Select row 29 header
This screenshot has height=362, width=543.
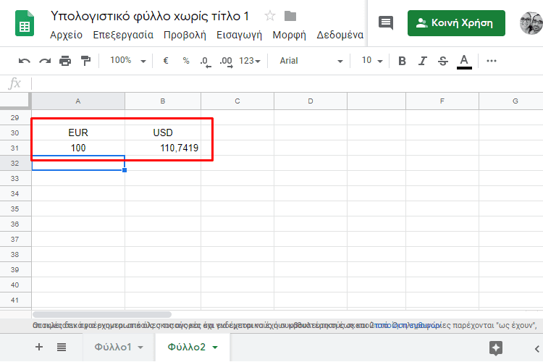point(15,117)
